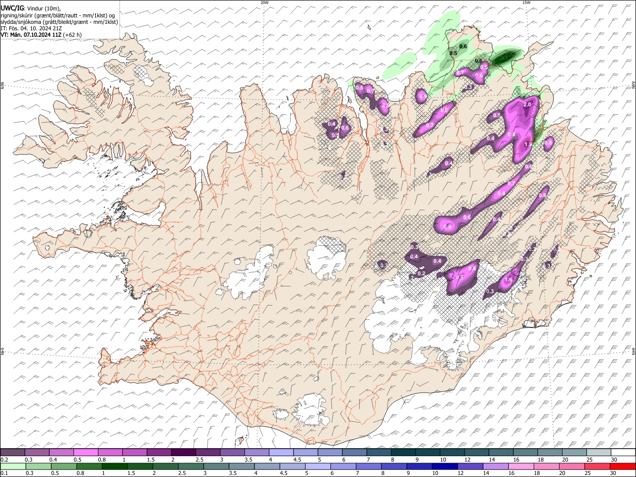The height and width of the screenshot is (477, 636).
Task: Click the "25" label in the snow legend
Action: [589, 460]
